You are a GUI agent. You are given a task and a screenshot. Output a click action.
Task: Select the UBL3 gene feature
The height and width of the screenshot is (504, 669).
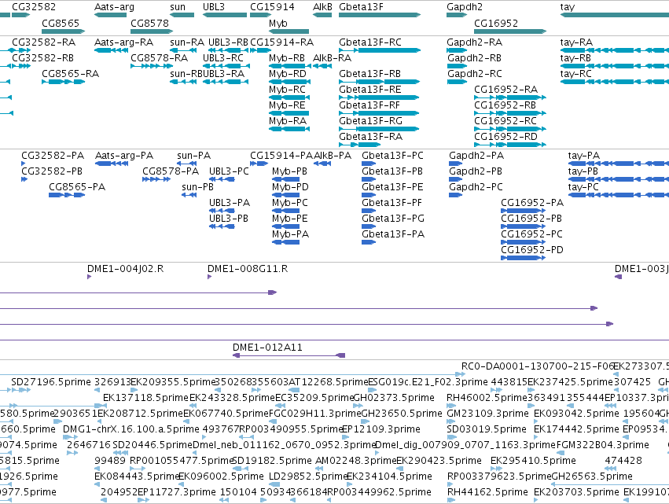click(224, 15)
